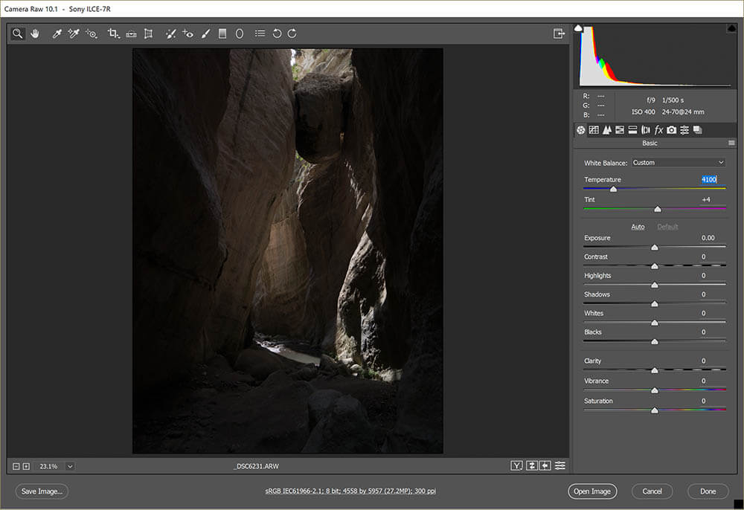
Task: Open the Crop tool
Action: click(x=112, y=33)
